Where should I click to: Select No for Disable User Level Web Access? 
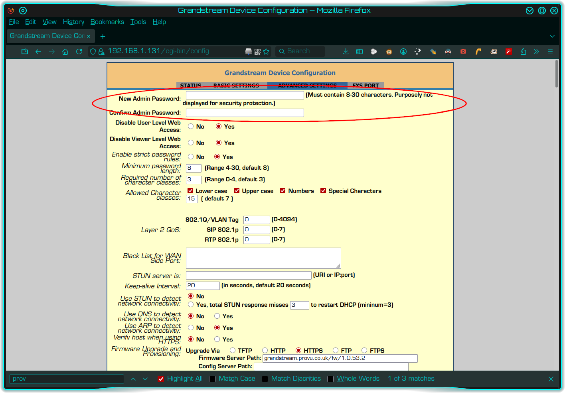(191, 127)
